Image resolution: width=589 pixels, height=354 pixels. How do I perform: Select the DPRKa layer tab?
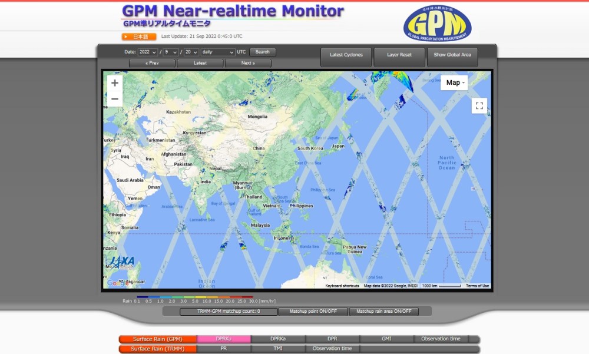coord(278,339)
